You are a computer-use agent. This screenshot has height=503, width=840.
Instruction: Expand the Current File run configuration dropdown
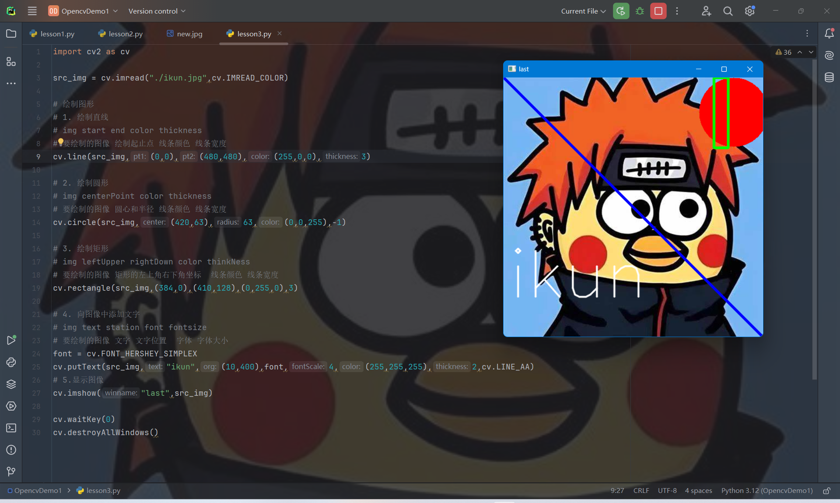coord(583,11)
